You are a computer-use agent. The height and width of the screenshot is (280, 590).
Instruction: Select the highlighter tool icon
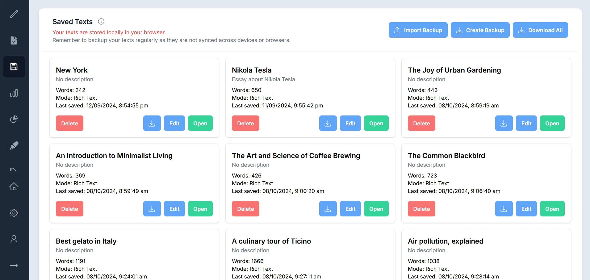[x=14, y=145]
